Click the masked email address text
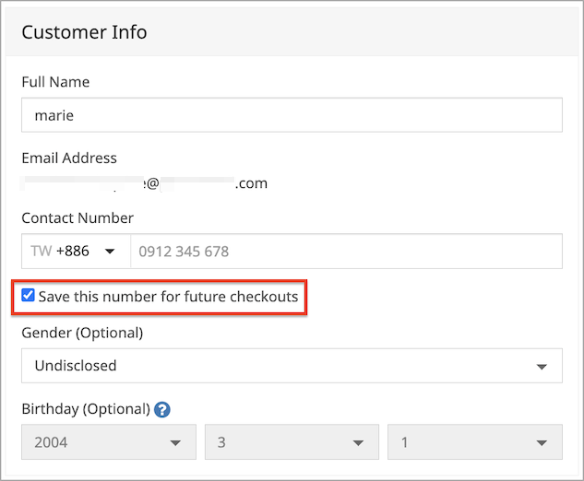This screenshot has width=584, height=481. (144, 183)
